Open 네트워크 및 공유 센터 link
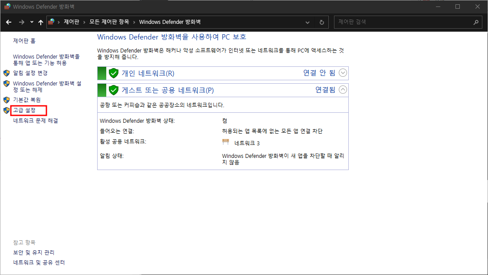 [x=39, y=262]
